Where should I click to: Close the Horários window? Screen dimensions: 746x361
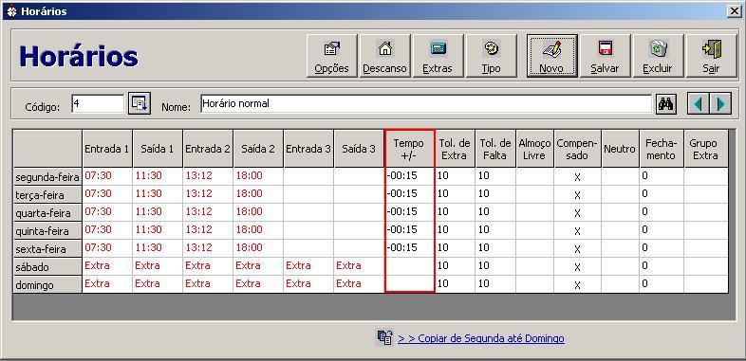point(734,11)
